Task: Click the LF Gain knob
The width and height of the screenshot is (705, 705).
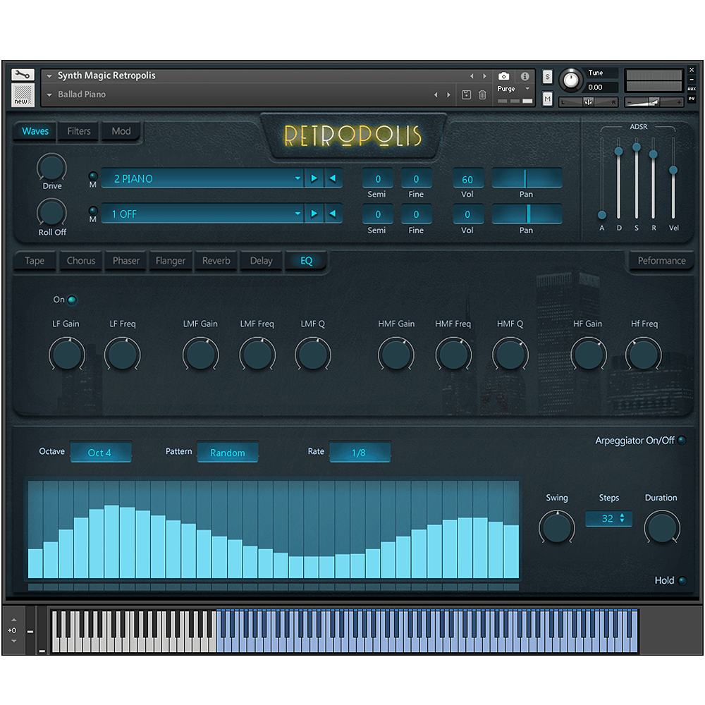Action: (66, 355)
